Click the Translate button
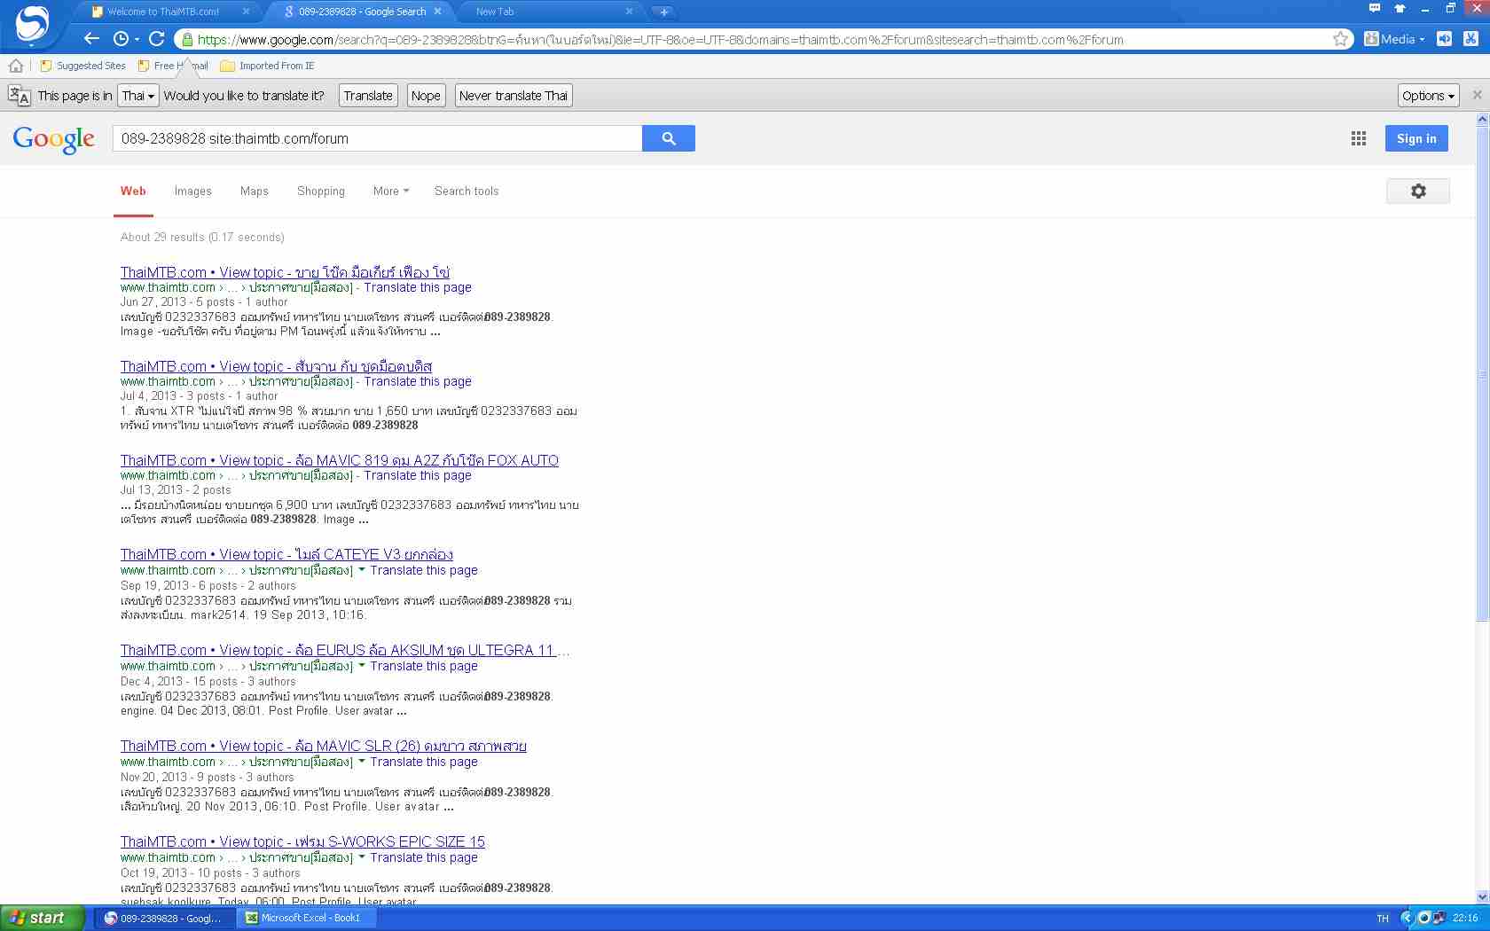 pos(368,96)
